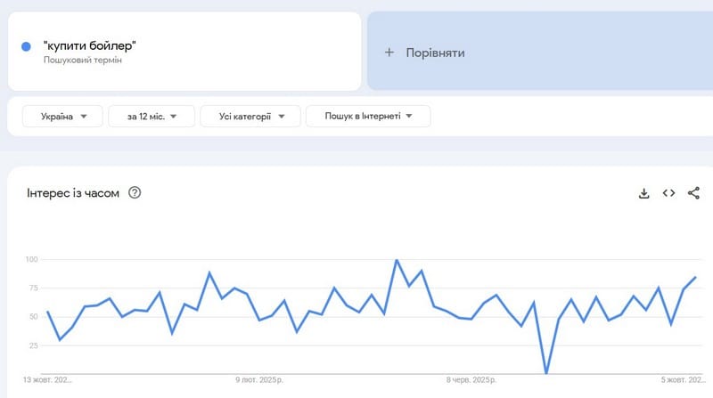Click the Пошуковий термін subtitle text

tap(83, 60)
